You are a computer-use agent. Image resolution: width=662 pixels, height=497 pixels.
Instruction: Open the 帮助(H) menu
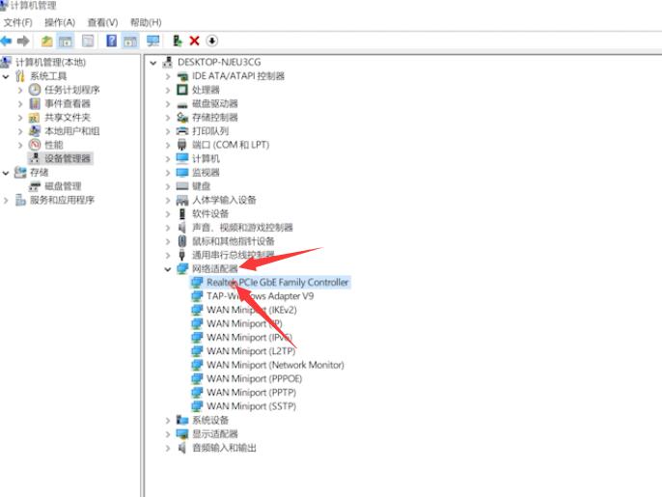(x=146, y=22)
